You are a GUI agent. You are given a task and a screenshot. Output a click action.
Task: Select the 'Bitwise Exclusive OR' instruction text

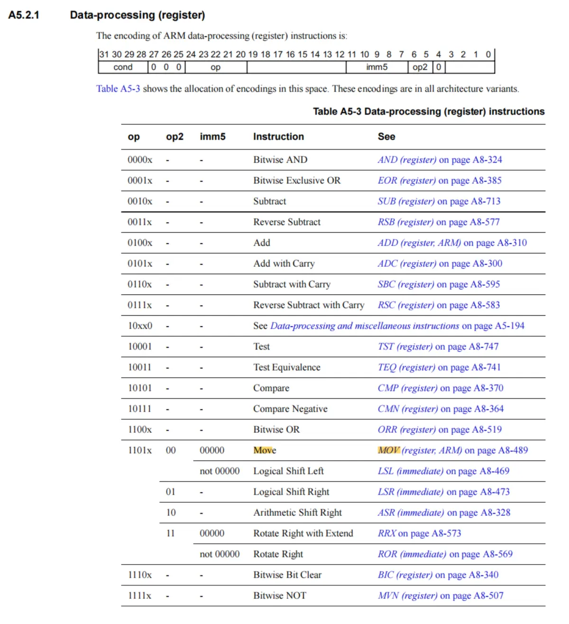click(x=297, y=181)
